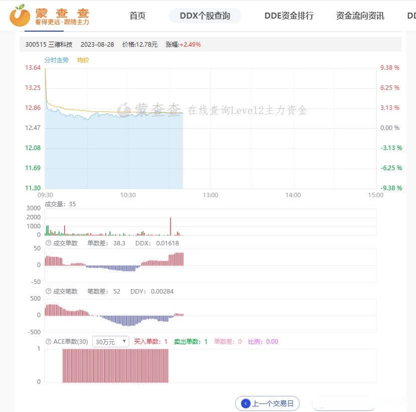Click stock name 300515 三德科技
The height and width of the screenshot is (412, 416).
point(49,44)
